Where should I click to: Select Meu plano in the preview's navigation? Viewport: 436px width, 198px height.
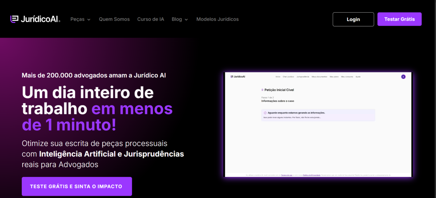coord(334,77)
